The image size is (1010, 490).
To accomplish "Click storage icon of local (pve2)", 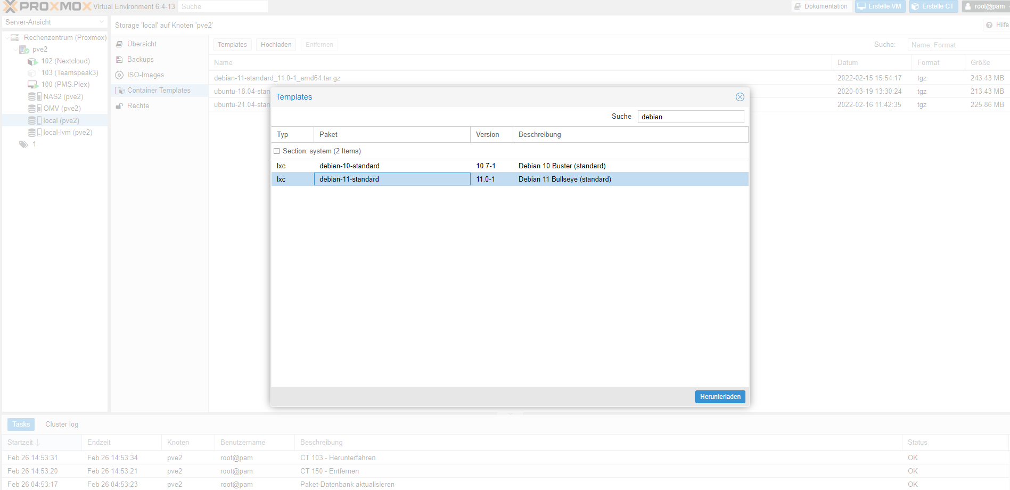I will click(x=35, y=120).
